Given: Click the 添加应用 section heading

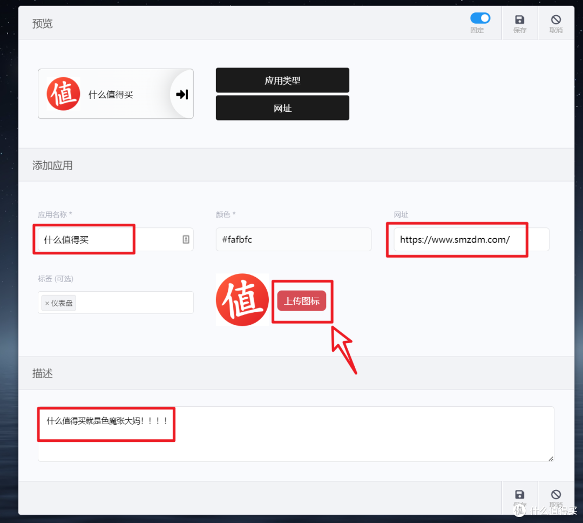Looking at the screenshot, I should coord(52,165).
